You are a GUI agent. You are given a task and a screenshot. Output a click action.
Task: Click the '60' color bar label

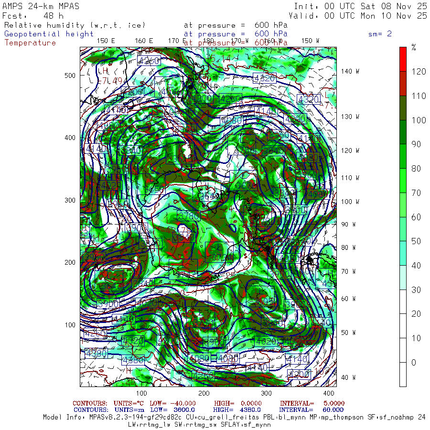416,217
